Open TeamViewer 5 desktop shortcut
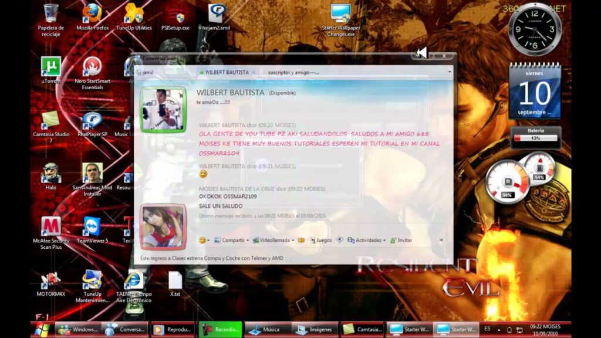Image resolution: width=601 pixels, height=338 pixels. tap(92, 227)
